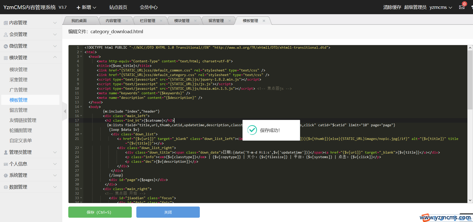Collapse the 模块管理 sidebar section
473x222 pixels.
55,58
